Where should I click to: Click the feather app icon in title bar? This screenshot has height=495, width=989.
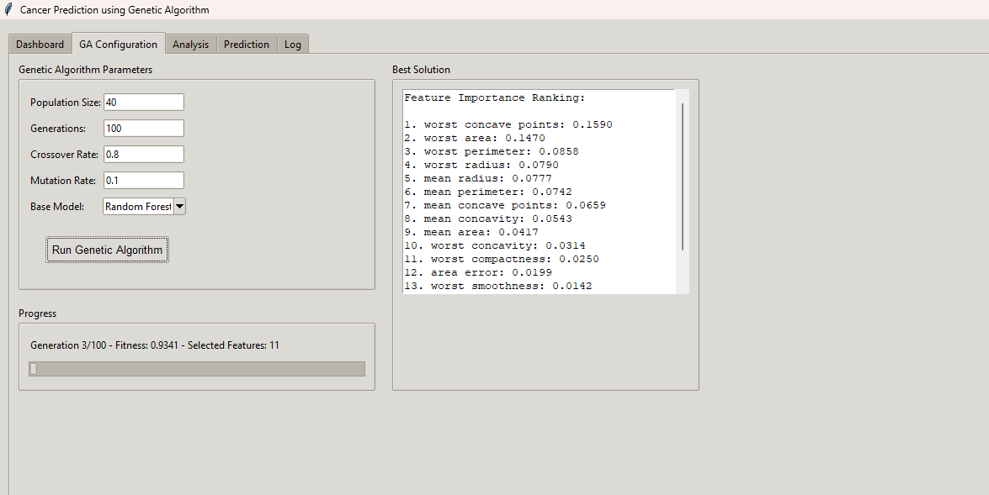coord(8,10)
